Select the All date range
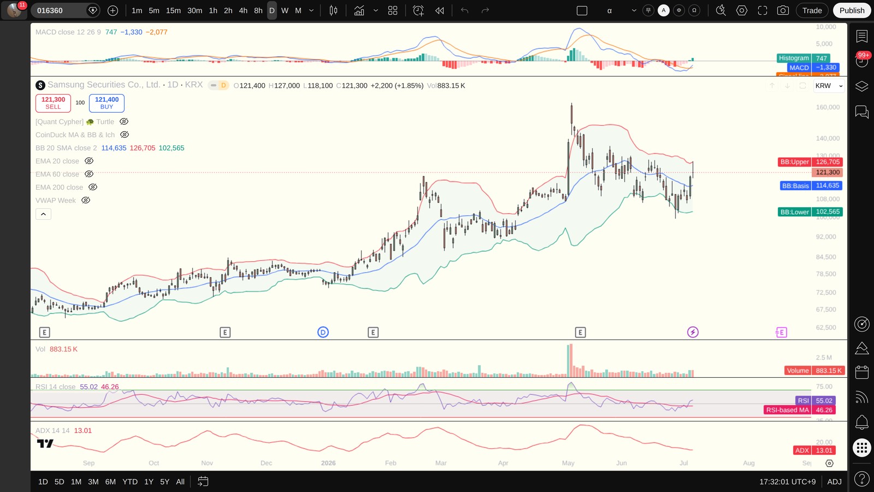Screen dimensions: 874x492 pyautogui.click(x=180, y=482)
